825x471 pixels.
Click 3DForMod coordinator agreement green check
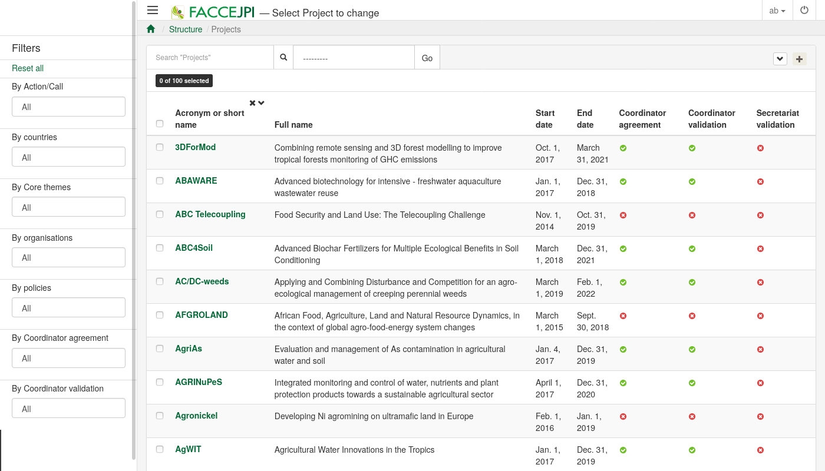coord(623,148)
